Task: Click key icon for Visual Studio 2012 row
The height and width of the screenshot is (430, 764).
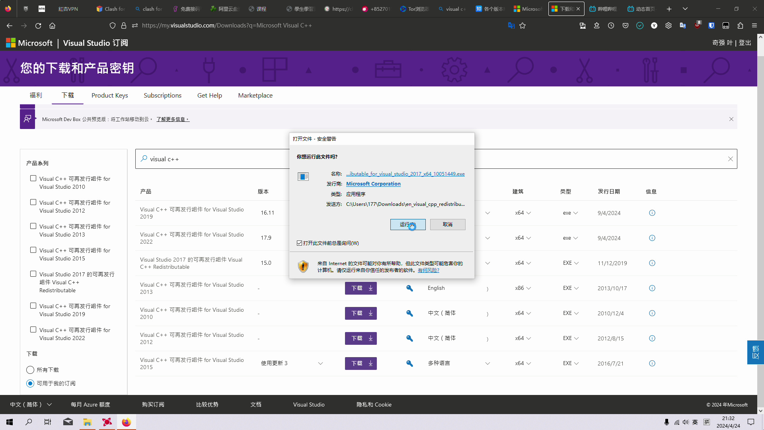Action: tap(409, 338)
